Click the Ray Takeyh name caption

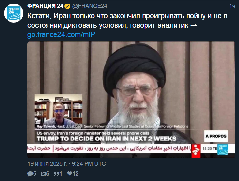112,126
